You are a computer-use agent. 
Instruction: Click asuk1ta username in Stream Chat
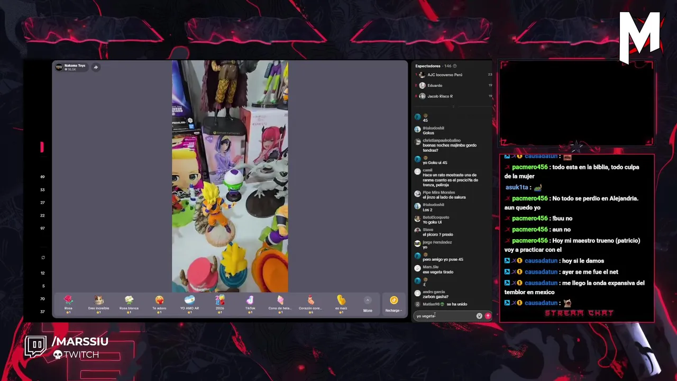click(x=517, y=187)
